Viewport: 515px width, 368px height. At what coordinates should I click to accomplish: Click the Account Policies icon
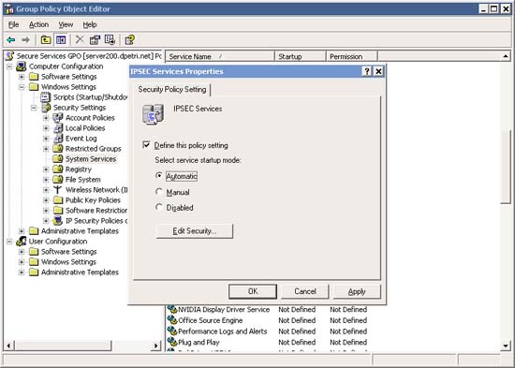pos(58,118)
